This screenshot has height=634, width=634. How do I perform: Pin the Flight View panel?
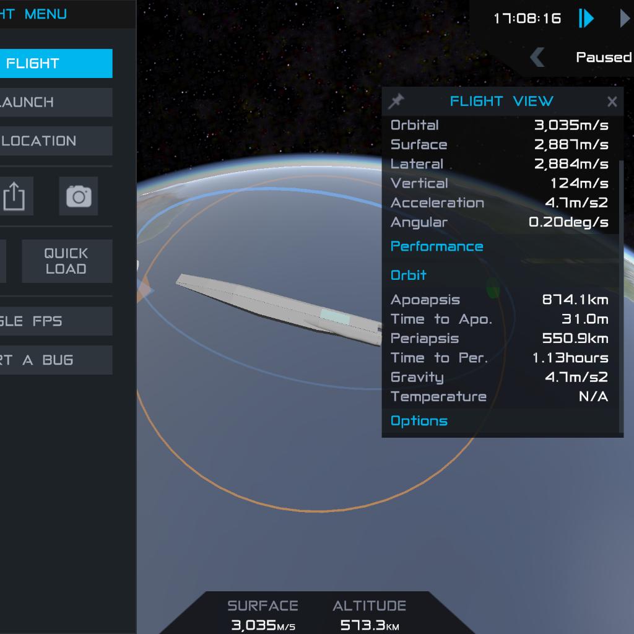click(396, 101)
